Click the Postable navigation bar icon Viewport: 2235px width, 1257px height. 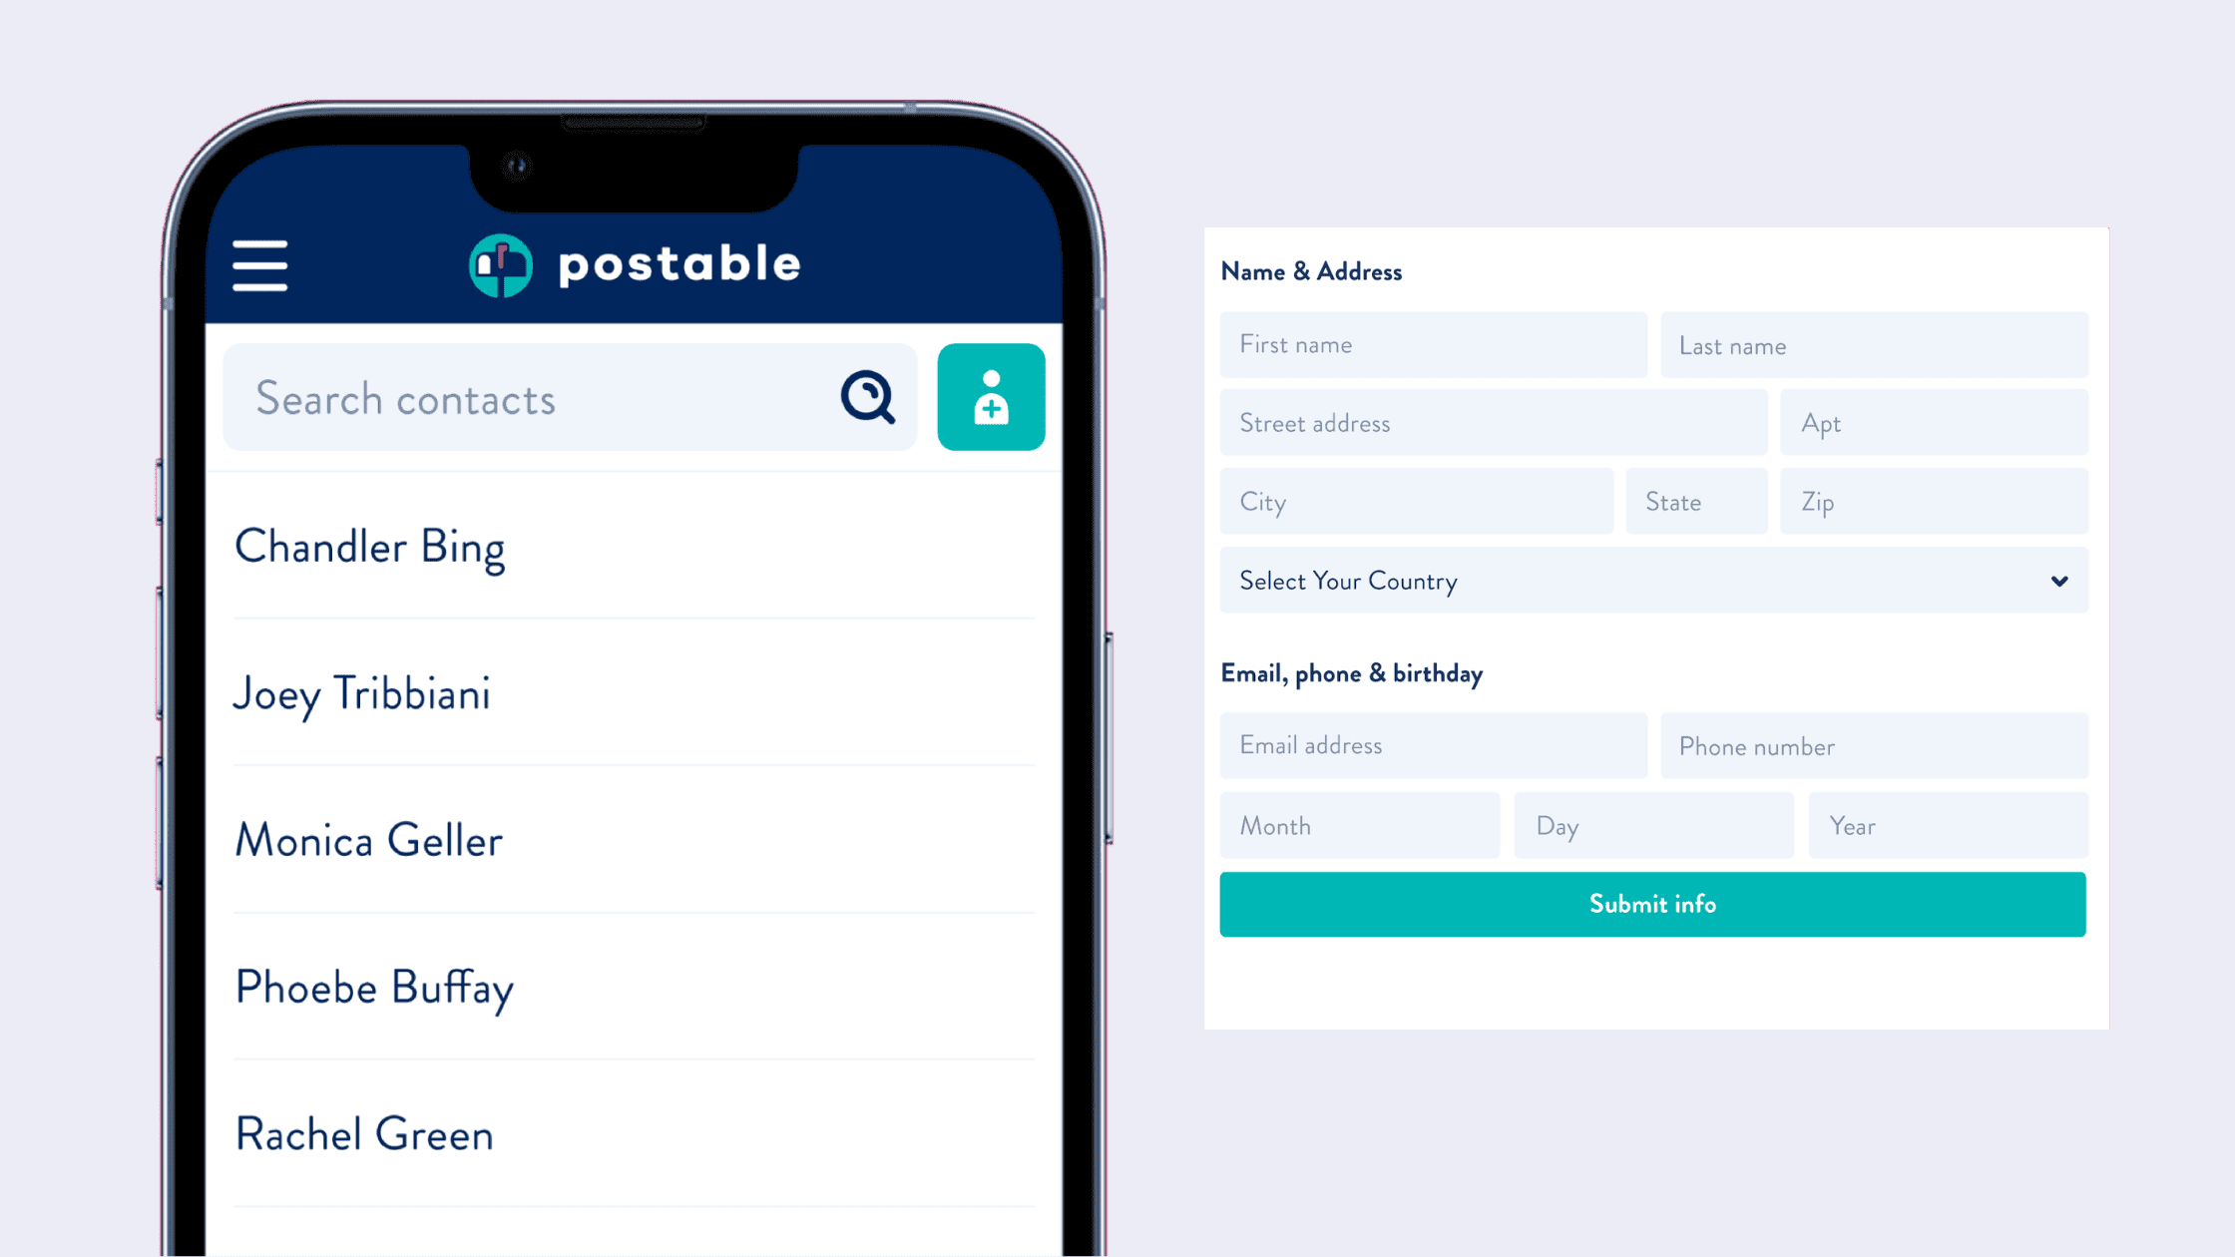coord(261,262)
